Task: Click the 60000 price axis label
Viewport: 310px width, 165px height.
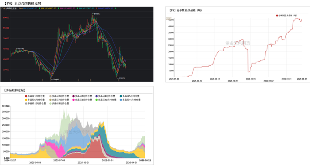Action: coord(6,18)
